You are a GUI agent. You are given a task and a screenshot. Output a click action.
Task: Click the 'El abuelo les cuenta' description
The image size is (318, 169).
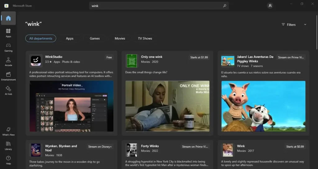tap(261, 74)
